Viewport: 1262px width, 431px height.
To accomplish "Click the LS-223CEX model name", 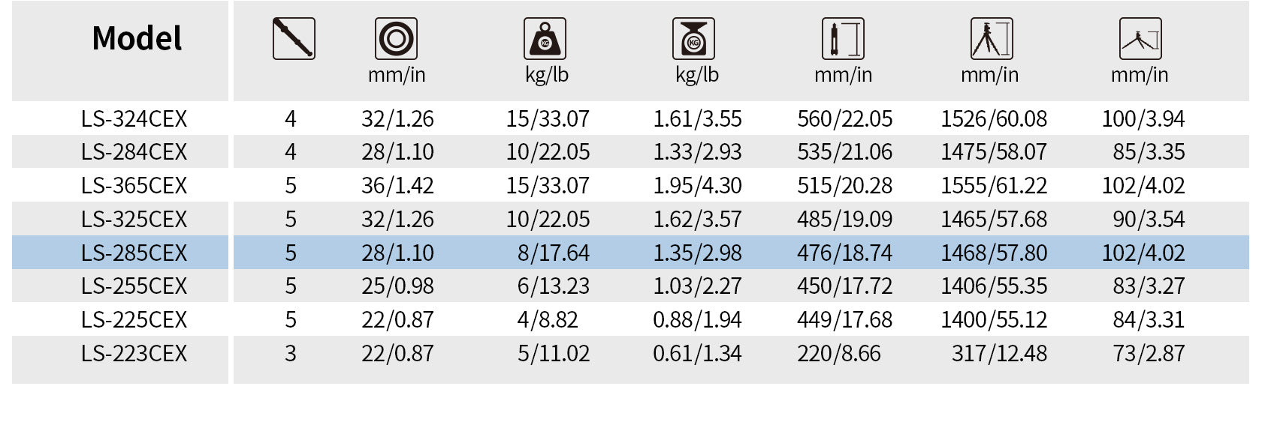I will click(x=134, y=353).
